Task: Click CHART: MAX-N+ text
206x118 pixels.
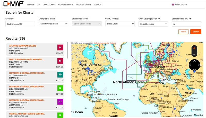Action: click(16, 105)
